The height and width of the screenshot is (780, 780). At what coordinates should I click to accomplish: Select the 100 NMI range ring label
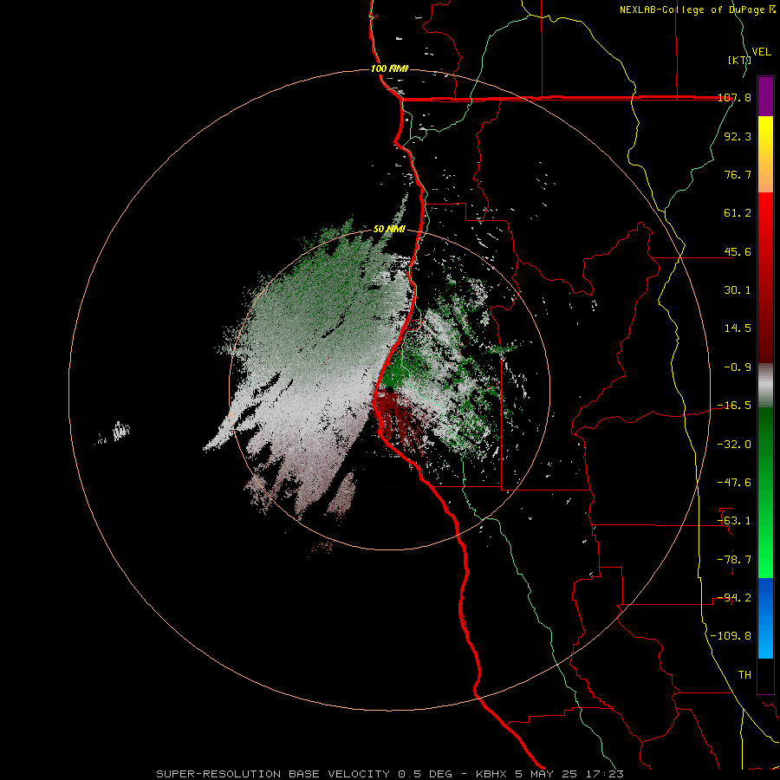pos(389,68)
